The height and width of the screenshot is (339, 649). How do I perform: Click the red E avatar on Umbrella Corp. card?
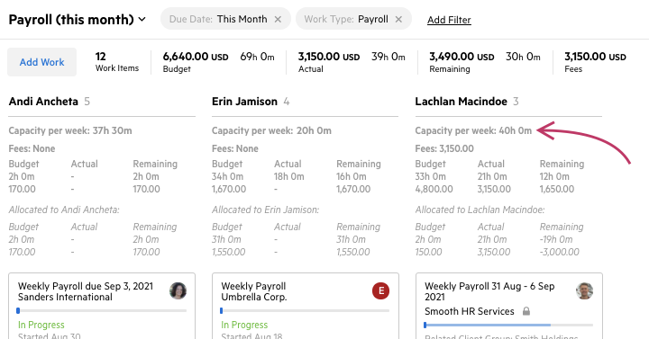pos(380,290)
